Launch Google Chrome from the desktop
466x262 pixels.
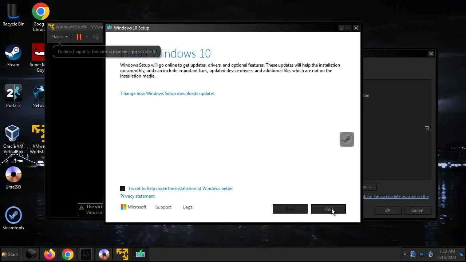39,17
